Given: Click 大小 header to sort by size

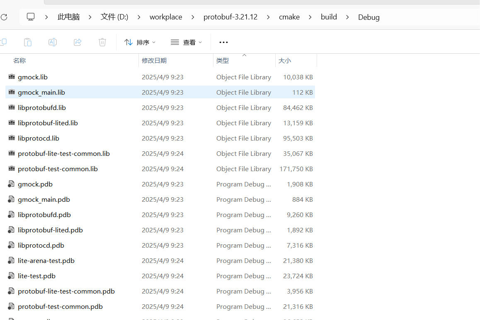Looking at the screenshot, I should click(x=284, y=60).
